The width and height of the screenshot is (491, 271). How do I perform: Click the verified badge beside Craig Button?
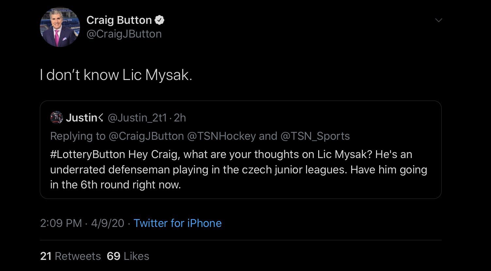coord(159,20)
